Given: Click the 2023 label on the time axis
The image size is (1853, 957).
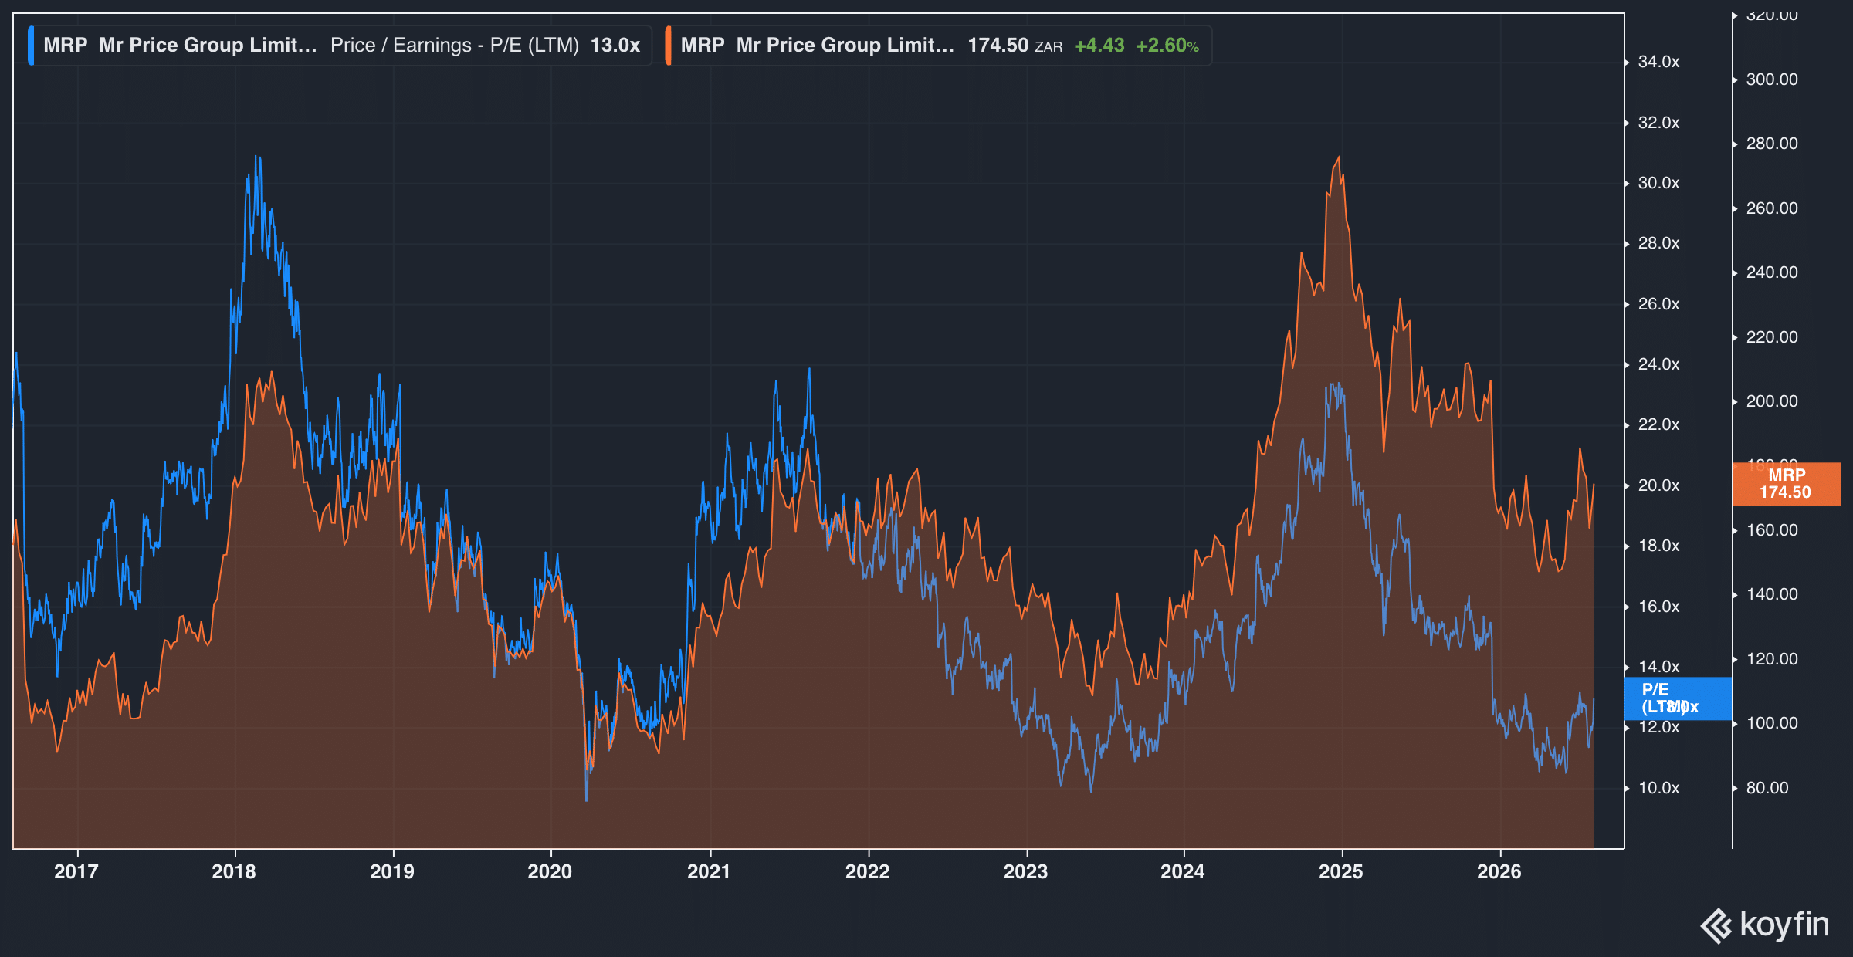Looking at the screenshot, I should tap(1025, 872).
